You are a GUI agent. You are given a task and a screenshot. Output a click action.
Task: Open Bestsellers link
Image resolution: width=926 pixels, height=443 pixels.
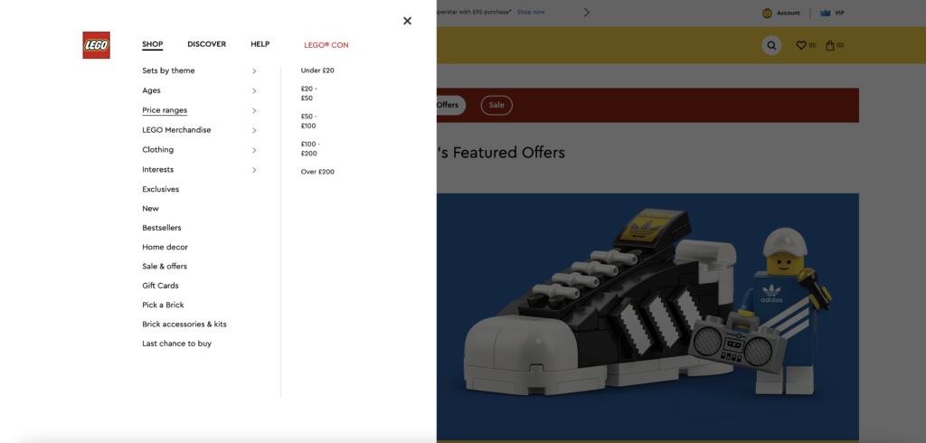coord(162,228)
